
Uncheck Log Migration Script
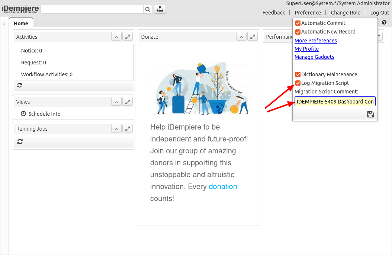298,83
